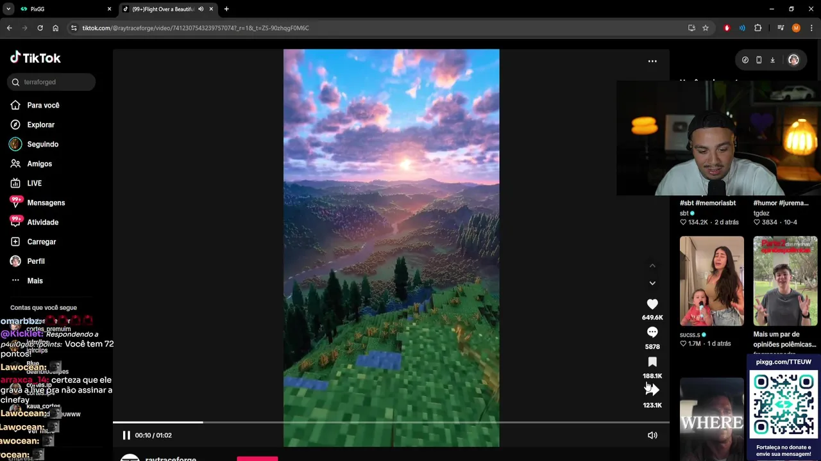Image resolution: width=821 pixels, height=461 pixels.
Task: Open the LIVE section
Action: (x=34, y=183)
